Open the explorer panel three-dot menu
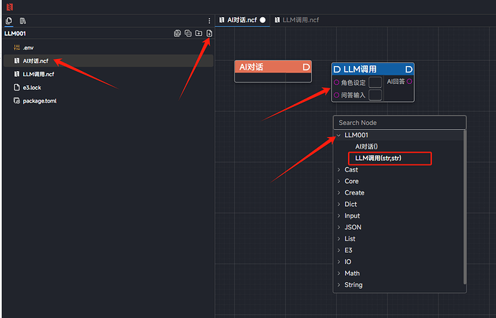Image resolution: width=496 pixels, height=318 pixels. [209, 21]
